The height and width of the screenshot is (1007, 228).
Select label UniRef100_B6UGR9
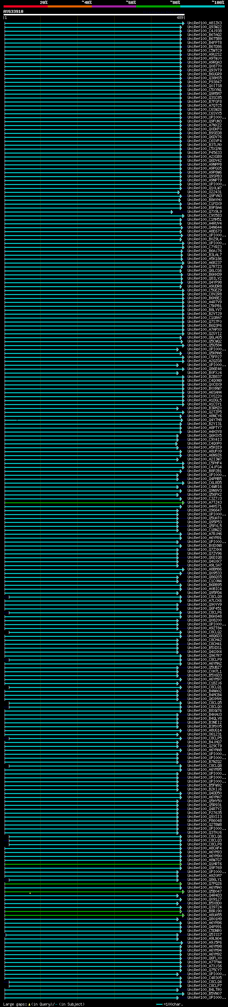click(x=204, y=74)
